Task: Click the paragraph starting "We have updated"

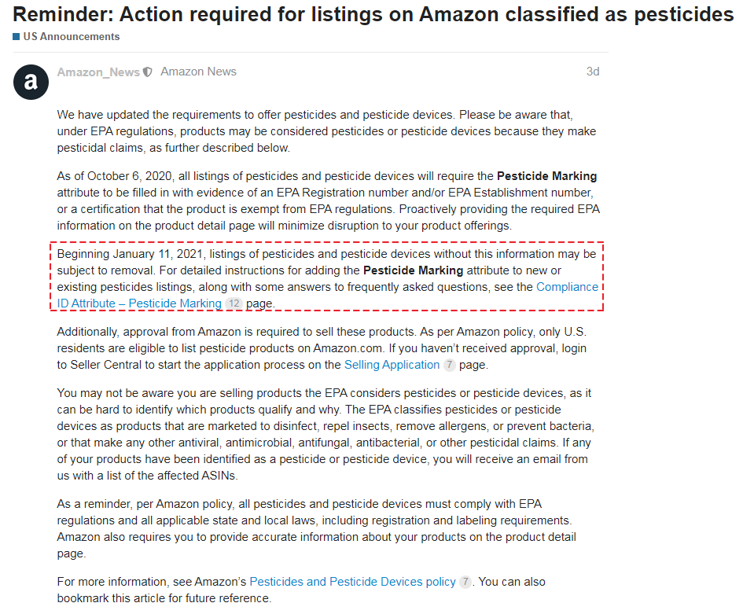Action: click(326, 131)
